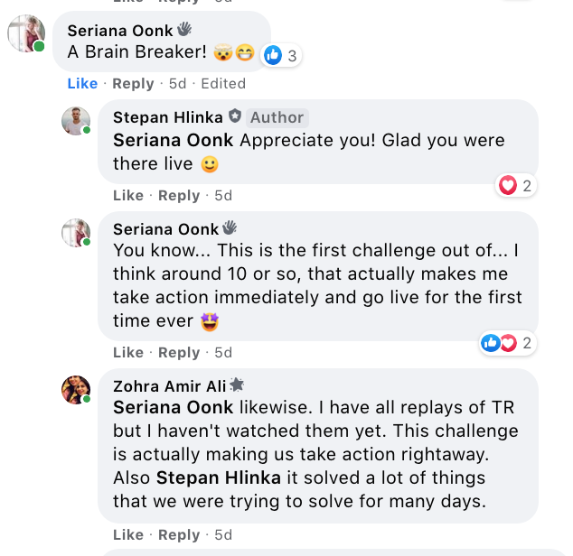Click the shield badge beside Stepan Hlinka
This screenshot has width=573, height=556.
[234, 116]
